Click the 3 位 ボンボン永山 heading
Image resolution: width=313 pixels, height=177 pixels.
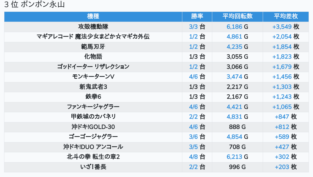34,5
